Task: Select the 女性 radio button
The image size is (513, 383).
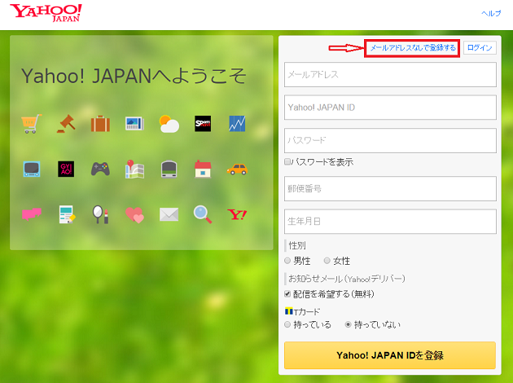Action: click(327, 261)
